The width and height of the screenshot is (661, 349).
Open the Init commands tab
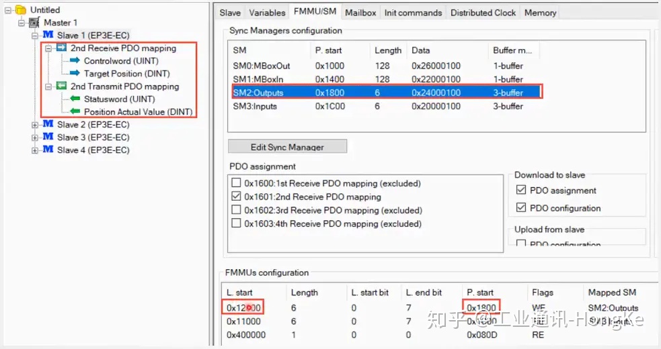[413, 13]
